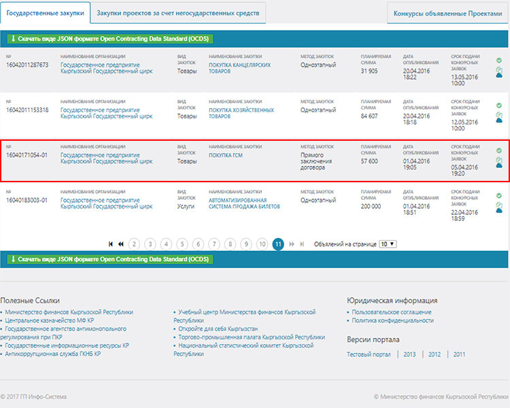Go to page 5 in pagination

(182, 244)
